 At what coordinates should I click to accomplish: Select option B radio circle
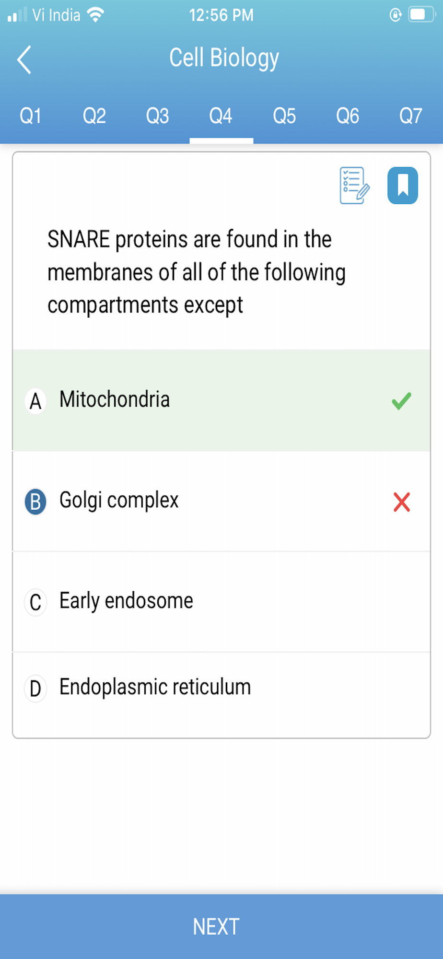(35, 502)
